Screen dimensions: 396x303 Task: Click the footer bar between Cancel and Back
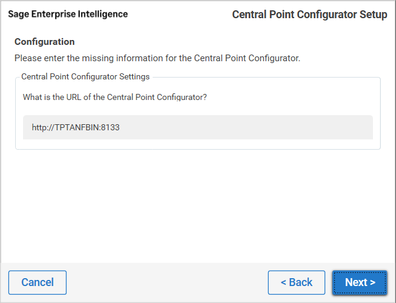tap(167, 282)
